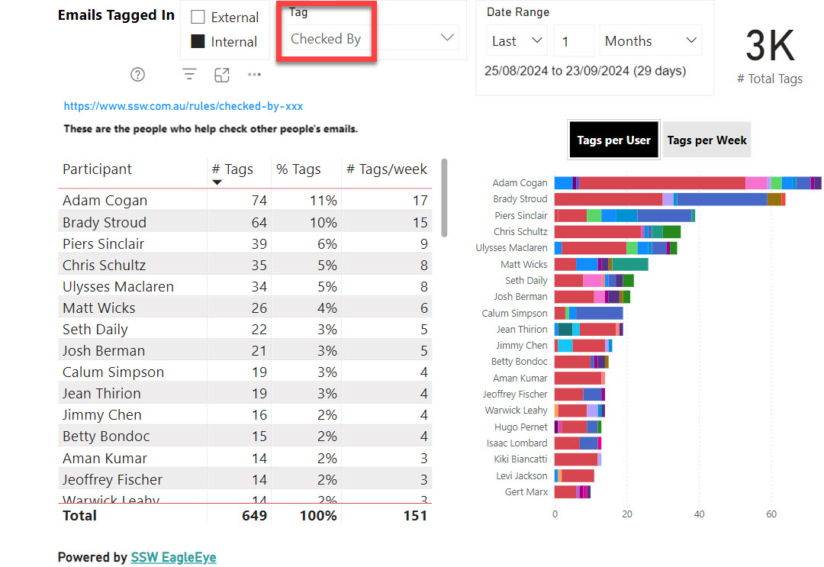Image resolution: width=824 pixels, height=567 pixels.
Task: Click the focus mode icon
Action: click(x=222, y=74)
